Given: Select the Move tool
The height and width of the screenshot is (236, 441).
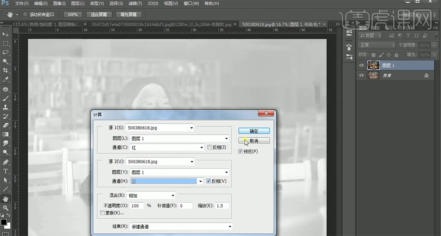Looking at the screenshot, I should [x=6, y=34].
